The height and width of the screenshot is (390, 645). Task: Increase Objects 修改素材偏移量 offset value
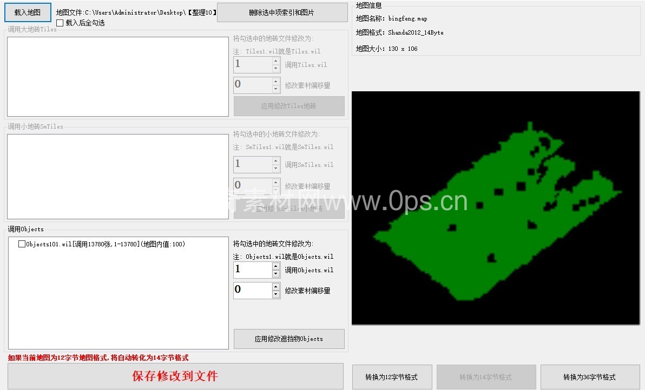point(276,286)
